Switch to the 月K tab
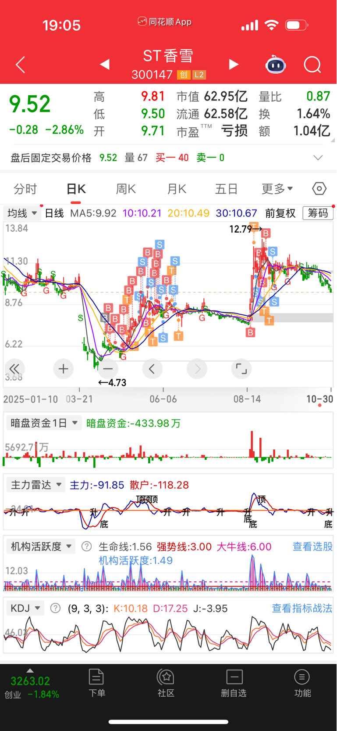Viewport: 337px width, 731px height. tap(177, 189)
